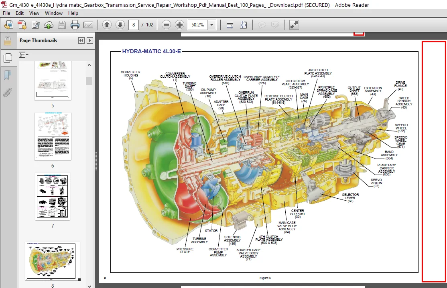This screenshot has width=447, height=288.
Task: Print the document using printer icon
Action: coord(75,25)
